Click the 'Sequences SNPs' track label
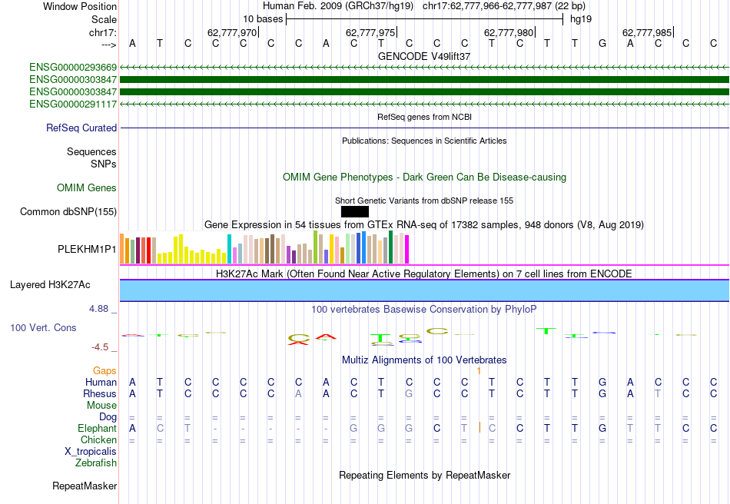730x504 pixels. [91, 157]
